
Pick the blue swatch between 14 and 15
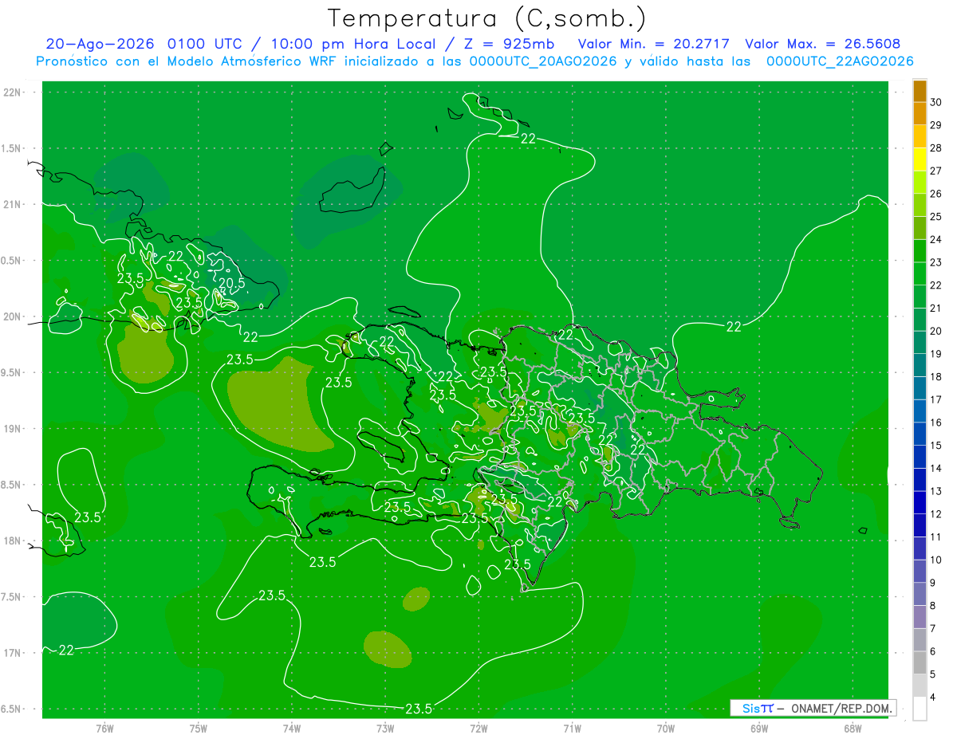(920, 457)
